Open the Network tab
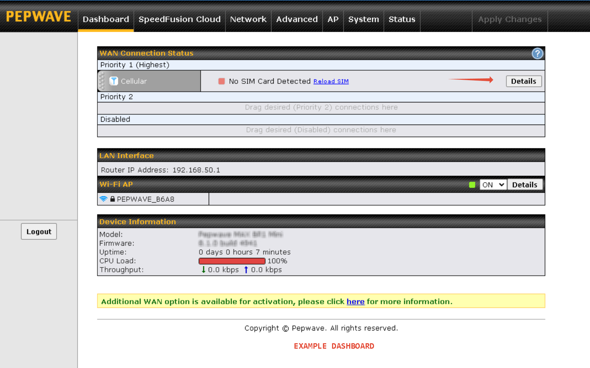 pos(248,19)
